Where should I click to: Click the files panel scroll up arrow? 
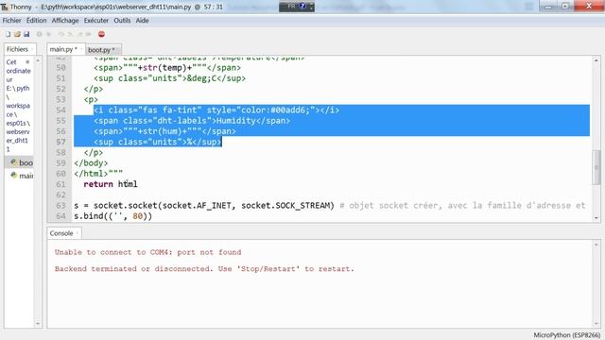click(x=38, y=60)
